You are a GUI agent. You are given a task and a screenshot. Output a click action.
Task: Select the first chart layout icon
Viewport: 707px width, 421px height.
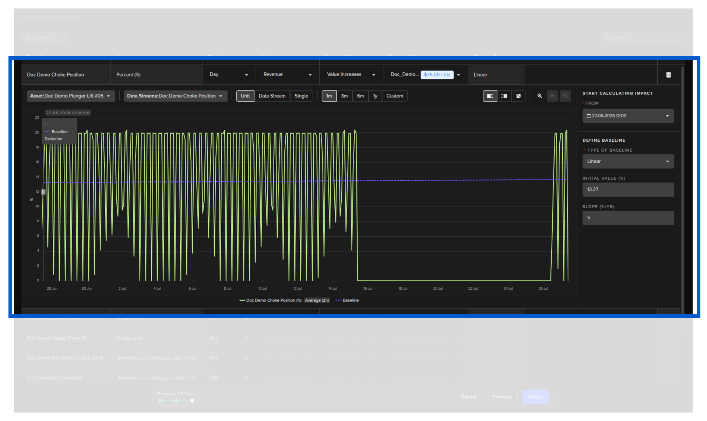pos(490,96)
